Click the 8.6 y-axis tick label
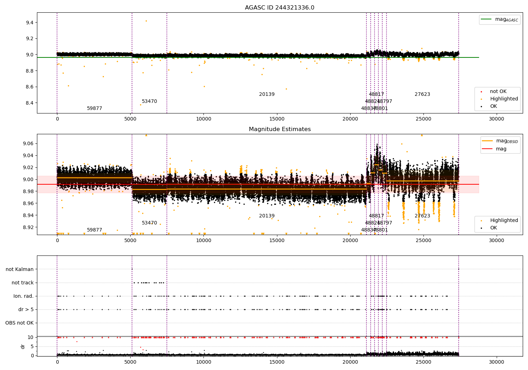This screenshot has height=370, width=528. 30,87
